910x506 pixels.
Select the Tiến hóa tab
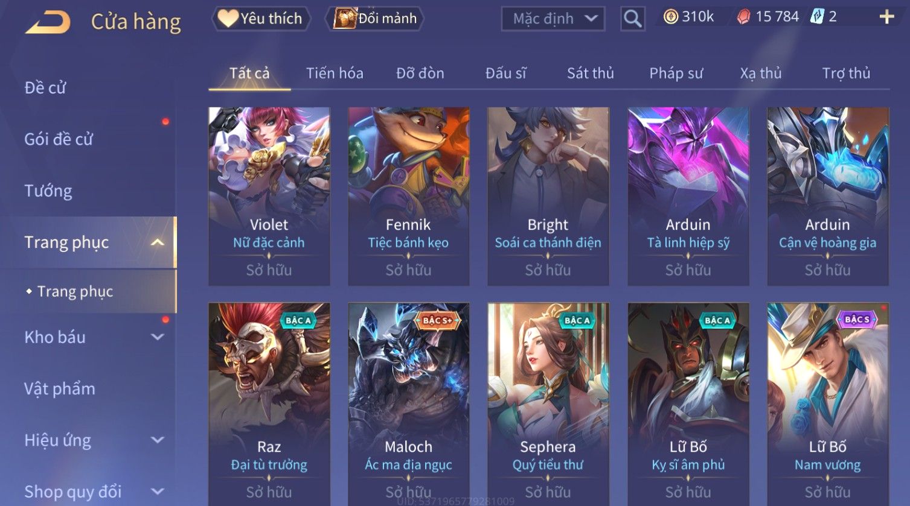click(335, 74)
